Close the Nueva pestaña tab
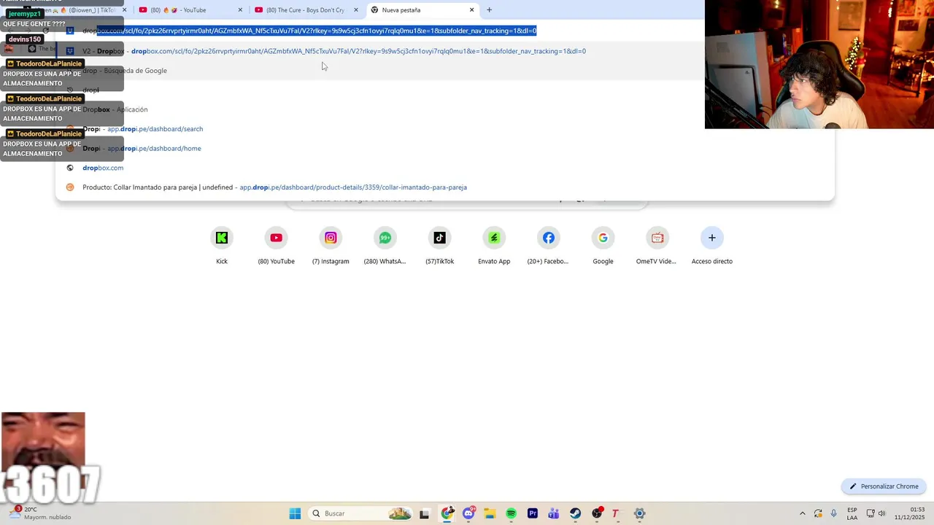This screenshot has height=525, width=934. (x=471, y=10)
